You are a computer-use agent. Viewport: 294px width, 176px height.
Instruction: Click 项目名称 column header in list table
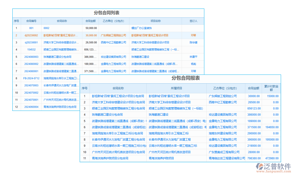[156, 21]
